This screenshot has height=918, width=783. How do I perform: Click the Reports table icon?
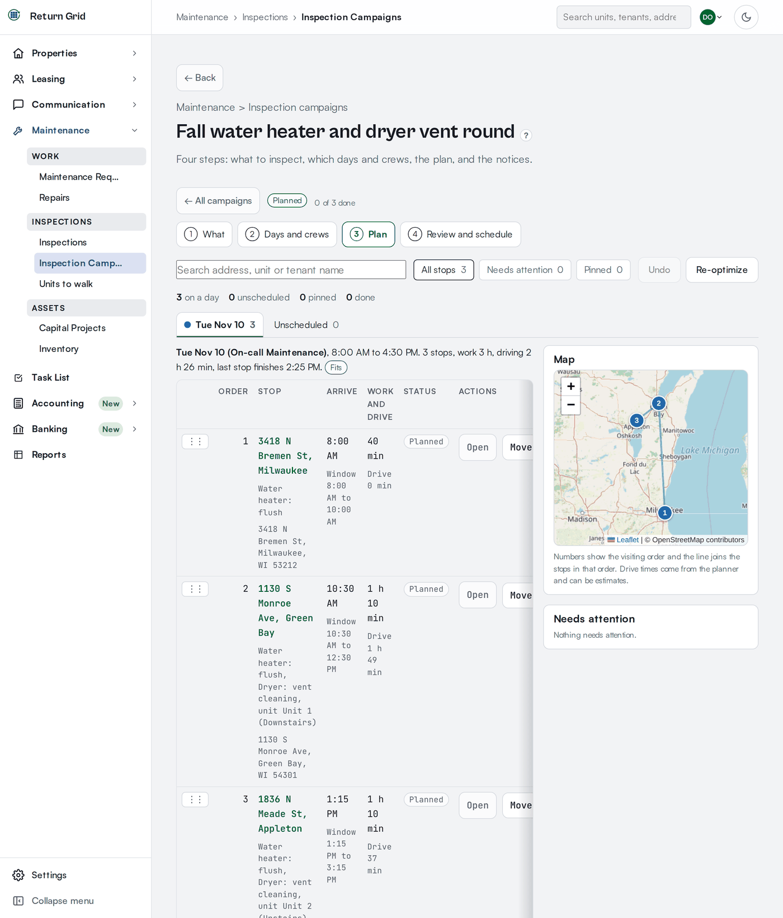(x=18, y=455)
